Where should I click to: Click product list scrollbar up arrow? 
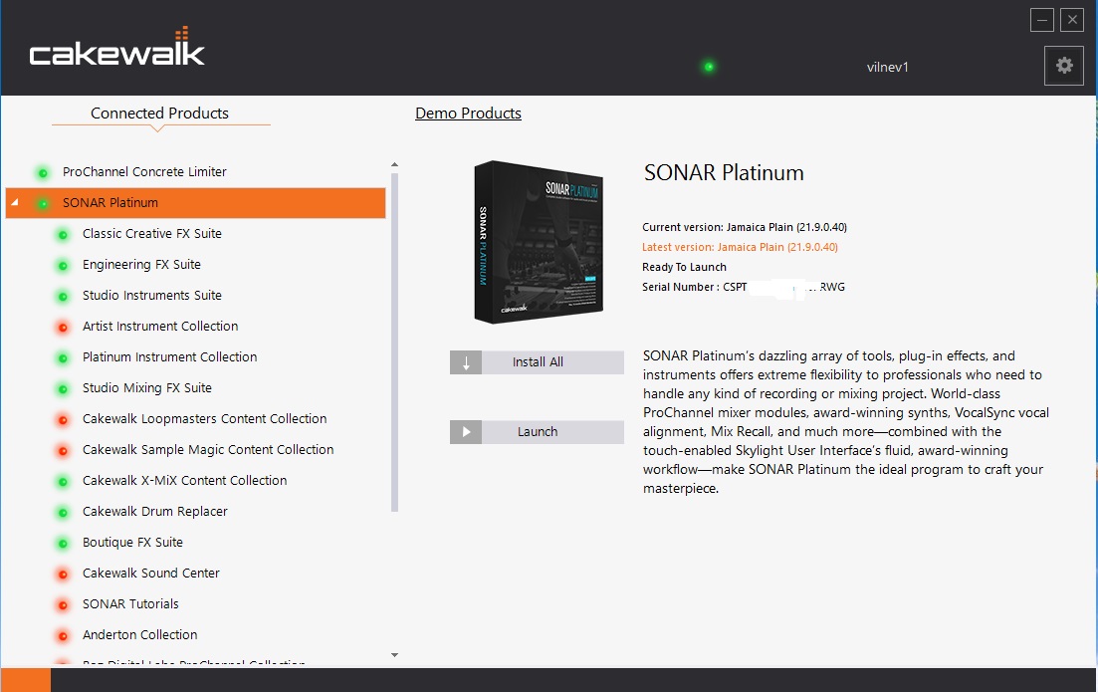point(394,164)
